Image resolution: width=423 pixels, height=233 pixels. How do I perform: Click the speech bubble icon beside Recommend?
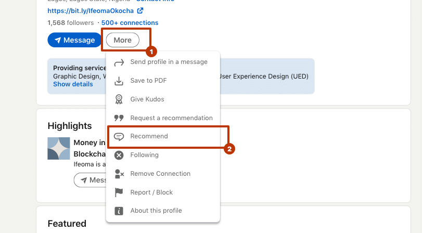pyautogui.click(x=119, y=136)
